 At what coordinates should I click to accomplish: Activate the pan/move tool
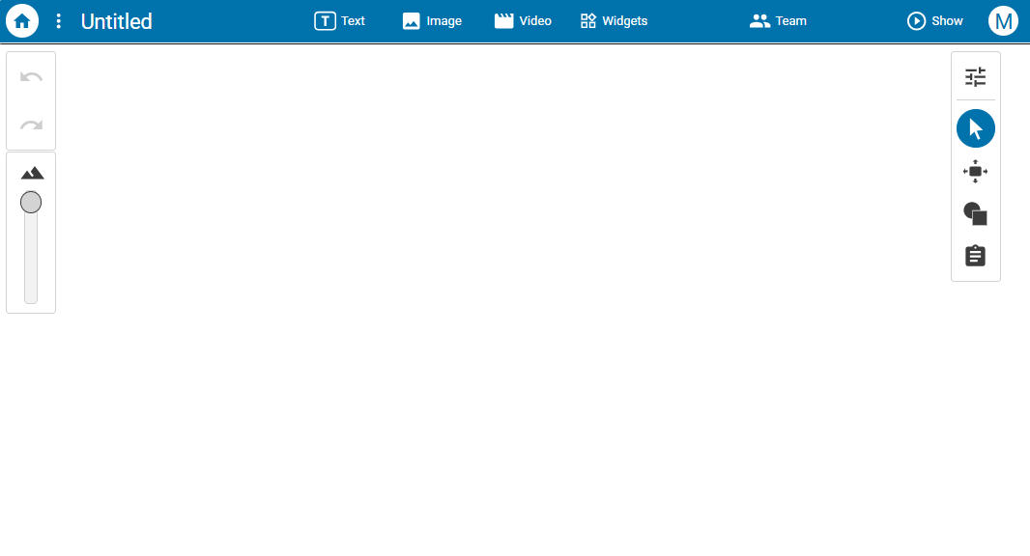pyautogui.click(x=975, y=171)
